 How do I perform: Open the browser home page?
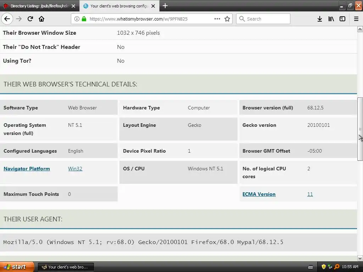tap(41, 19)
